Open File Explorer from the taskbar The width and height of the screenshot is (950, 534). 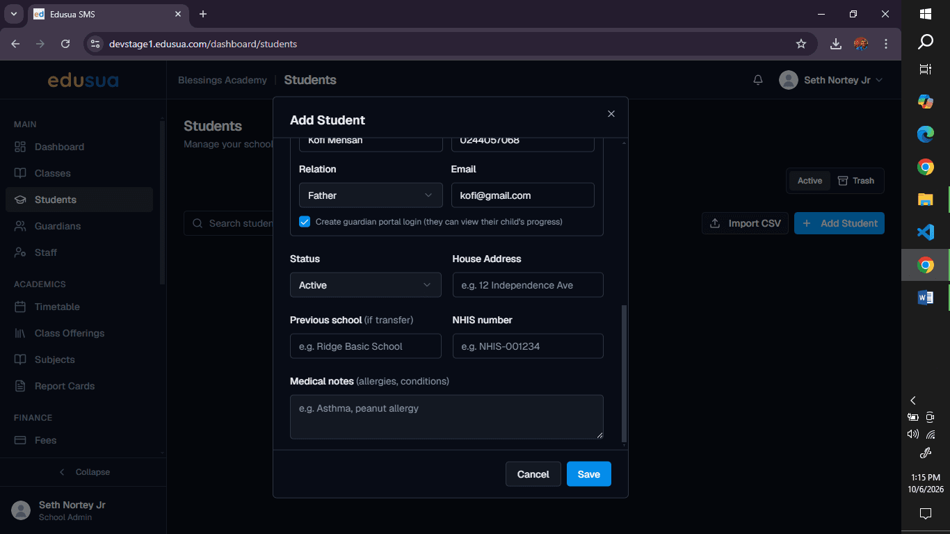click(926, 200)
